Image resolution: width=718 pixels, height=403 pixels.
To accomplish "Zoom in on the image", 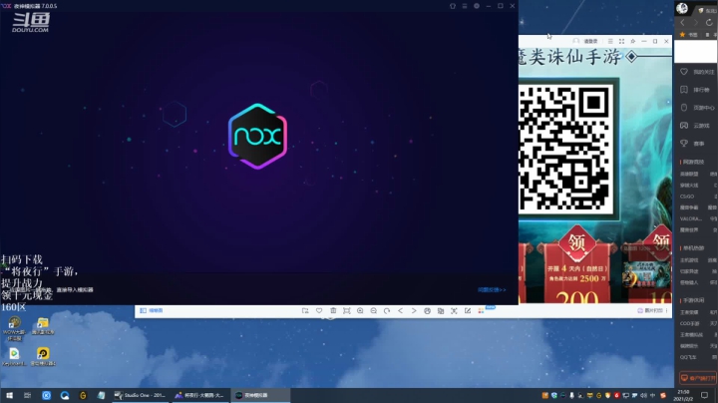I will (360, 310).
